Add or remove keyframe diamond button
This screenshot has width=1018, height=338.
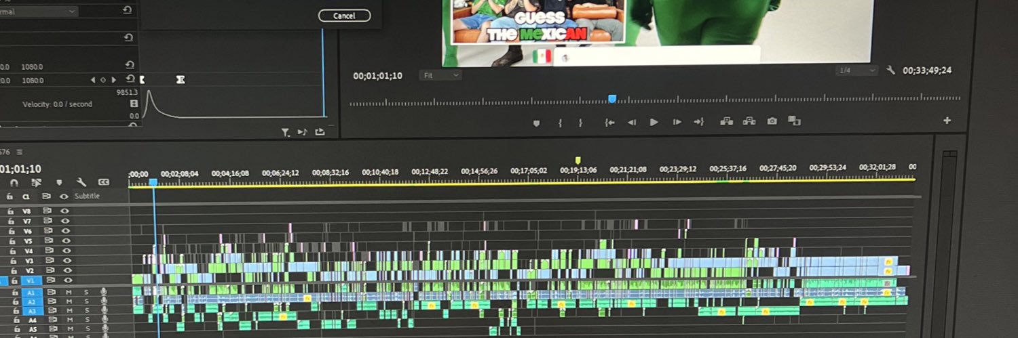[x=103, y=80]
